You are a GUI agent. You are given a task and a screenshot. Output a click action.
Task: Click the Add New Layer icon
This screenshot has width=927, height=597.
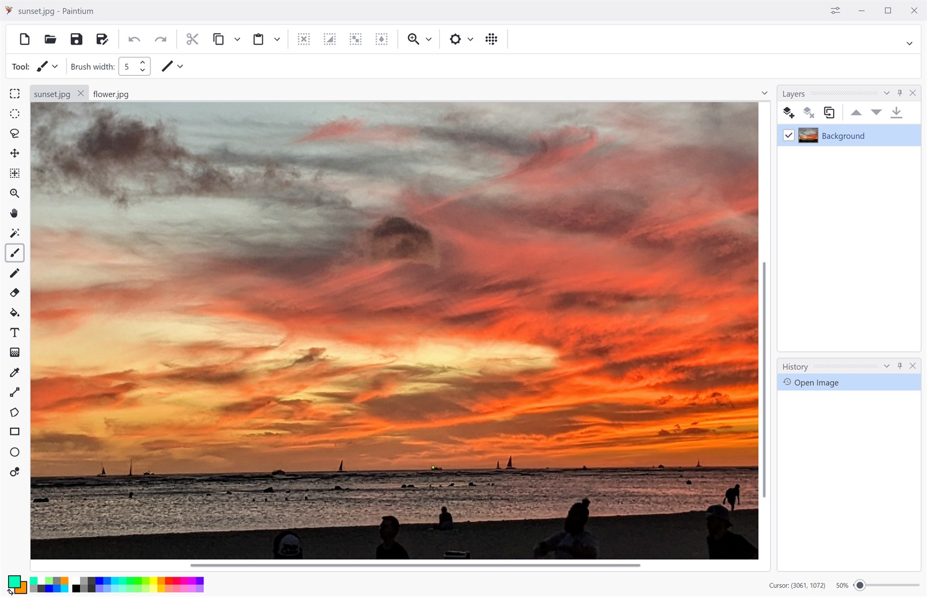[789, 112]
